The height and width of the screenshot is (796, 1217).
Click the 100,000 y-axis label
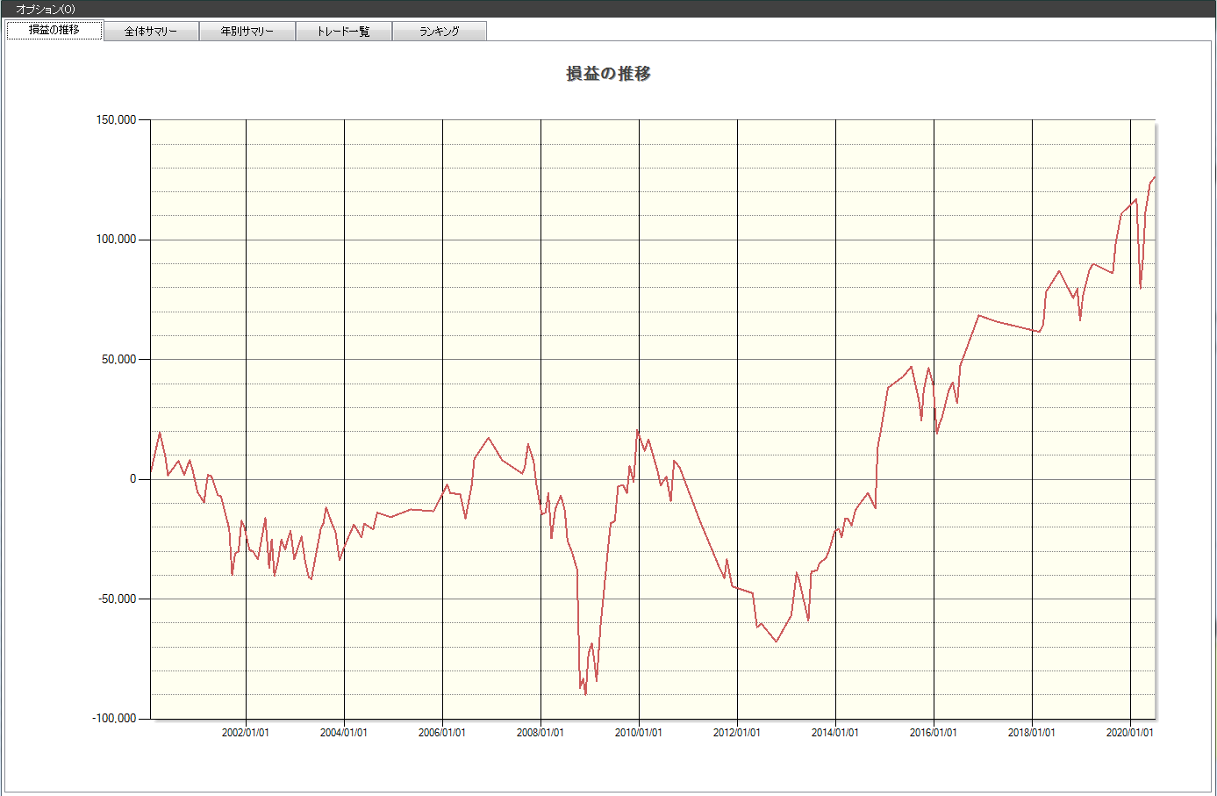(x=116, y=240)
